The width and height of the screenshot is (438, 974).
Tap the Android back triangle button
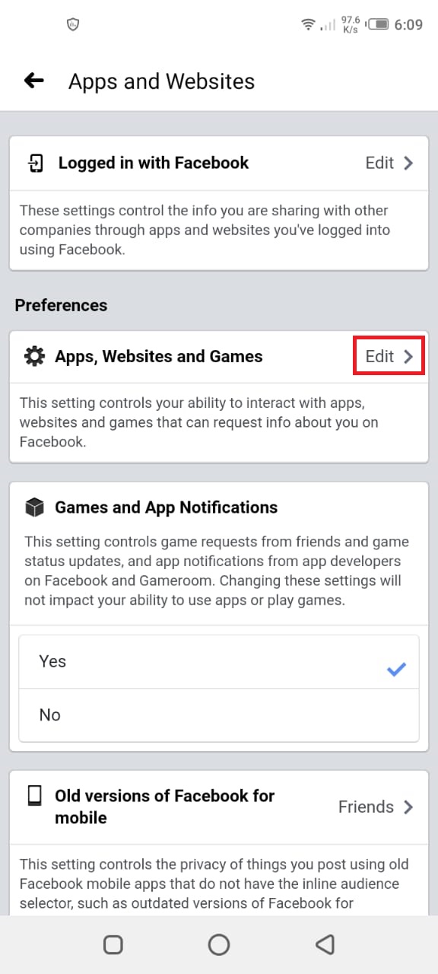point(325,944)
